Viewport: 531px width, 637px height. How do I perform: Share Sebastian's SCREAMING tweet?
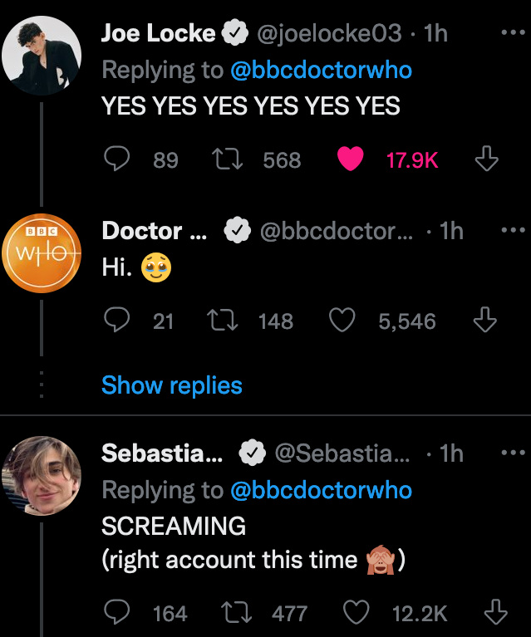(495, 613)
